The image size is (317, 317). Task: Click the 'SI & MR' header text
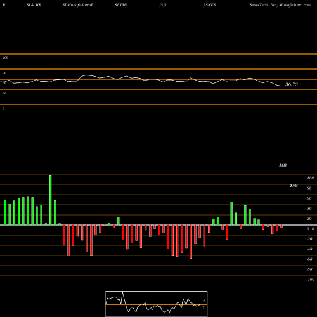(34, 5)
